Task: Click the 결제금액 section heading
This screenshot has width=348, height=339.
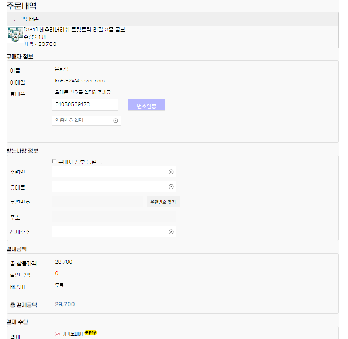Action: (x=17, y=249)
